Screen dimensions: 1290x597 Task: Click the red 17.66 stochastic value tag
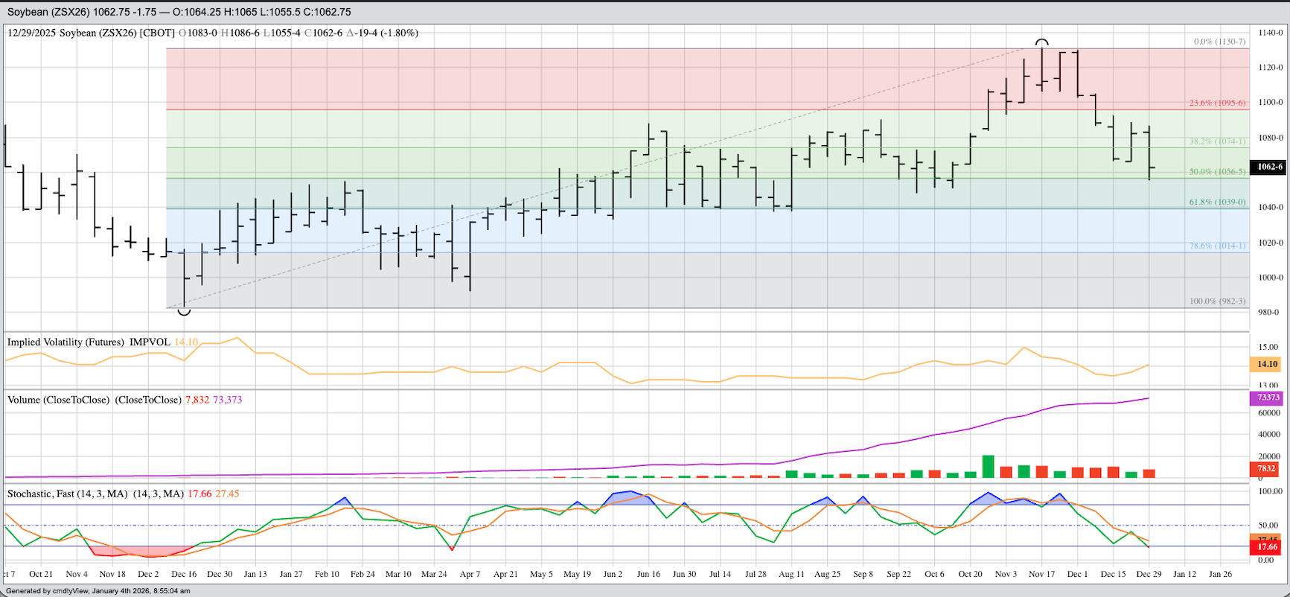1267,547
